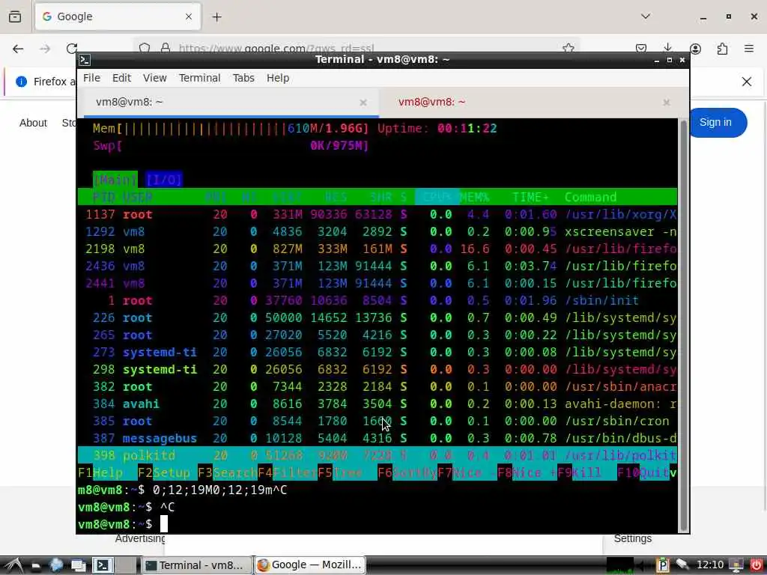This screenshot has width=767, height=575.
Task: Click the taskbar CPU monitor graph
Action: click(x=619, y=565)
